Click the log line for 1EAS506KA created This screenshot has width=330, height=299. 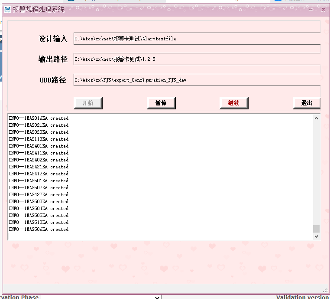click(x=39, y=229)
